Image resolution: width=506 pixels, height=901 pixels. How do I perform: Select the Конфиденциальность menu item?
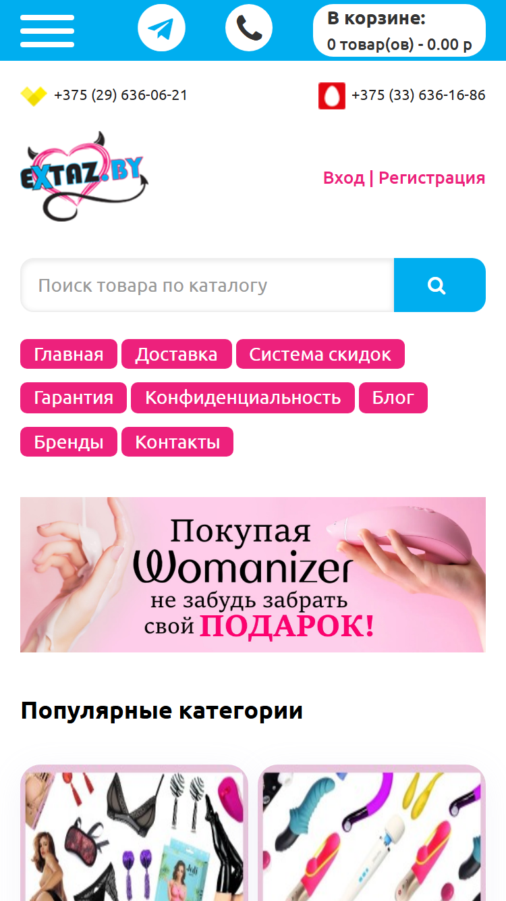[243, 397]
